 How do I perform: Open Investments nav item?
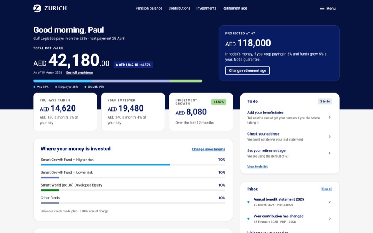click(x=206, y=8)
